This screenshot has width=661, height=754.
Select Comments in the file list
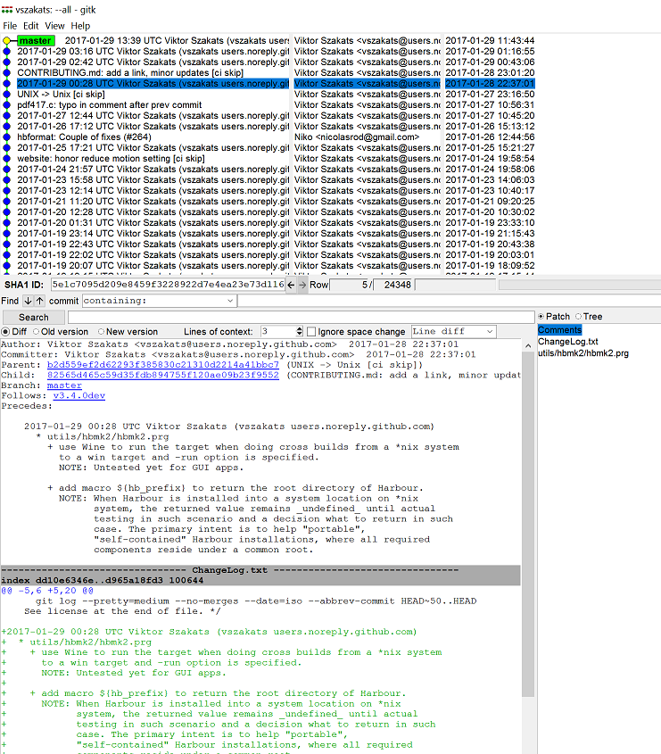[x=559, y=330]
